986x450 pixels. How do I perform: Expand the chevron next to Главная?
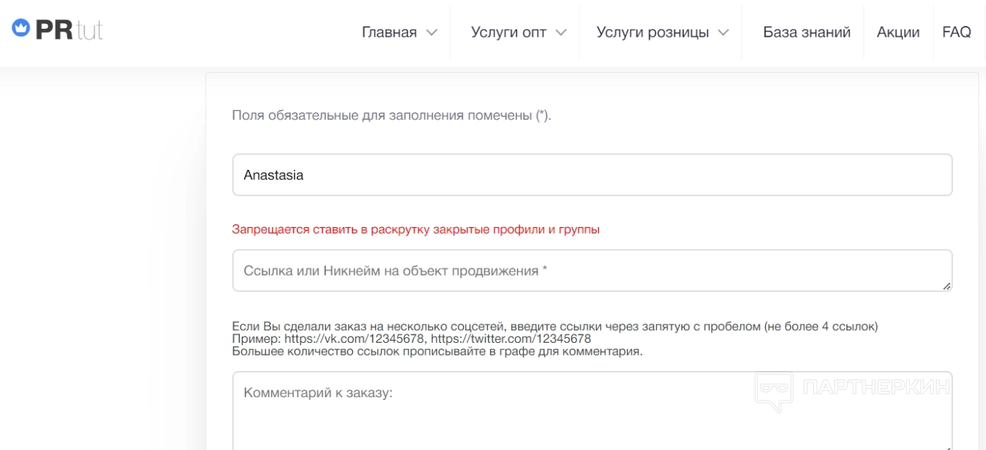coord(432,32)
